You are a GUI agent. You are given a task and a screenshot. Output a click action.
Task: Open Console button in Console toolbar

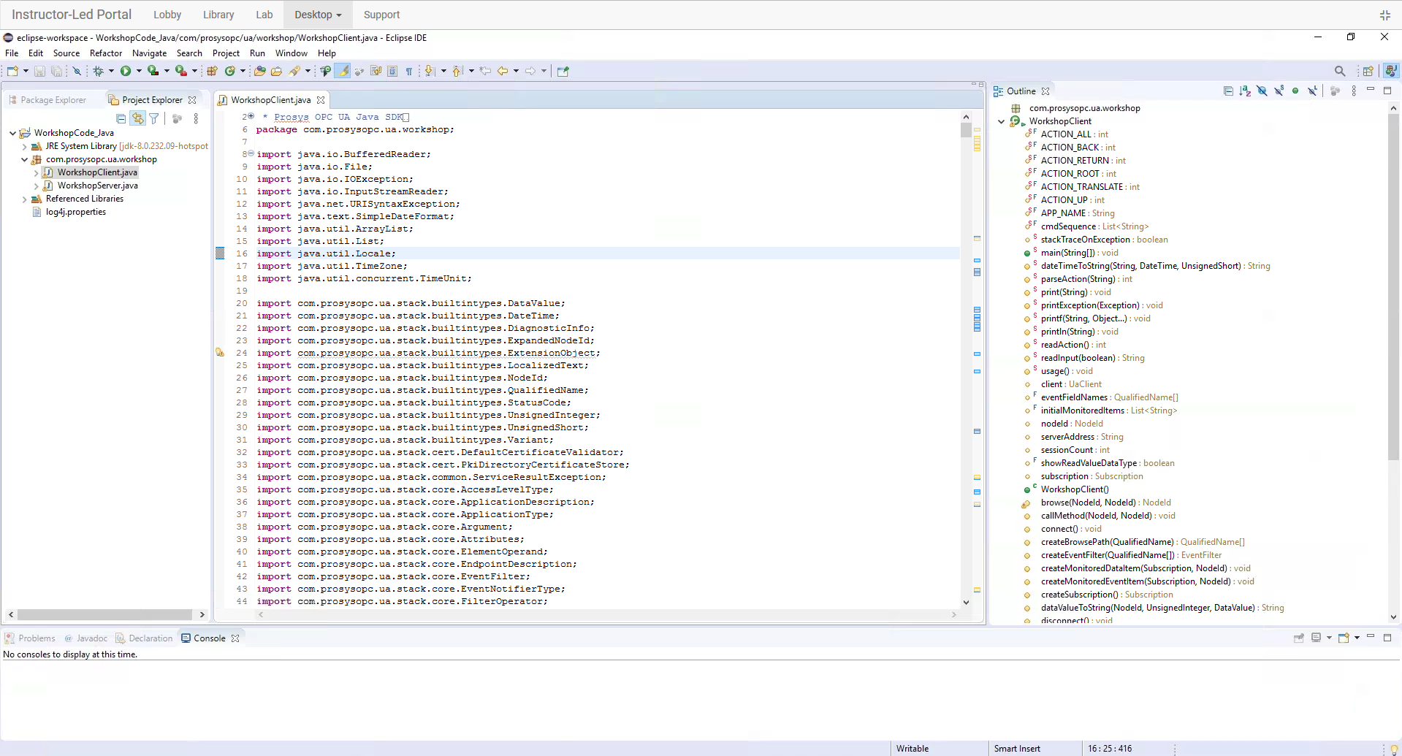pyautogui.click(x=1344, y=638)
